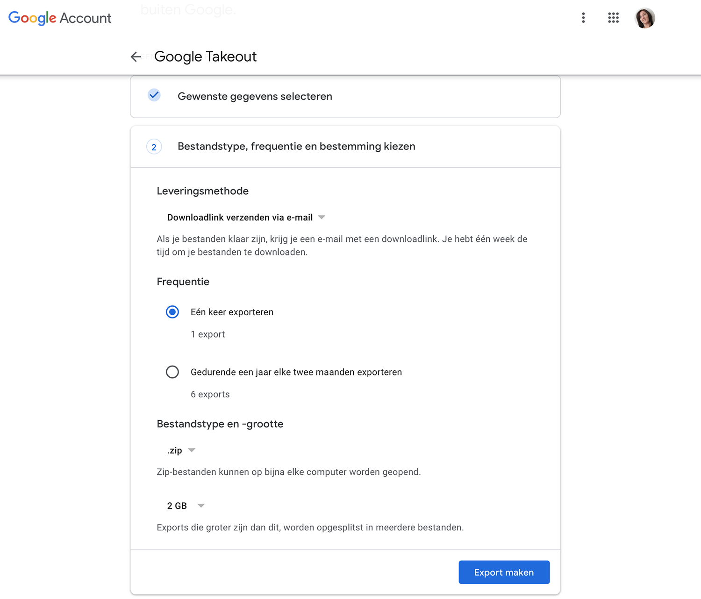701x599 pixels.
Task: Click the '1 export' label
Action: (x=207, y=334)
